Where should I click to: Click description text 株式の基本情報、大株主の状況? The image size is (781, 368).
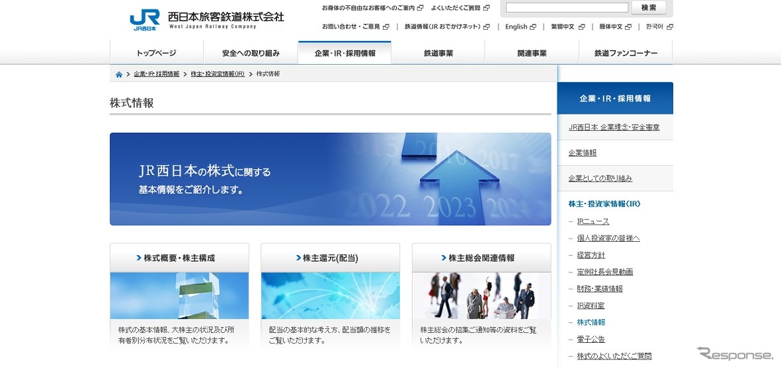click(x=177, y=335)
